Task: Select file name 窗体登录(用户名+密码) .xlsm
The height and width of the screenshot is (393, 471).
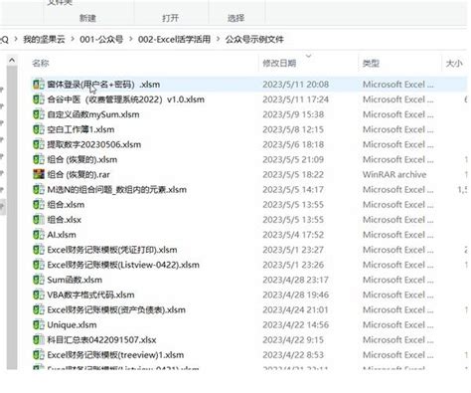Action: pyautogui.click(x=103, y=85)
